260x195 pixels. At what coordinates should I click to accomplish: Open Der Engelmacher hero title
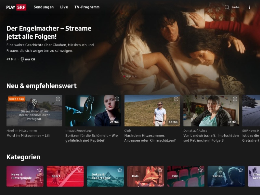(x=49, y=32)
